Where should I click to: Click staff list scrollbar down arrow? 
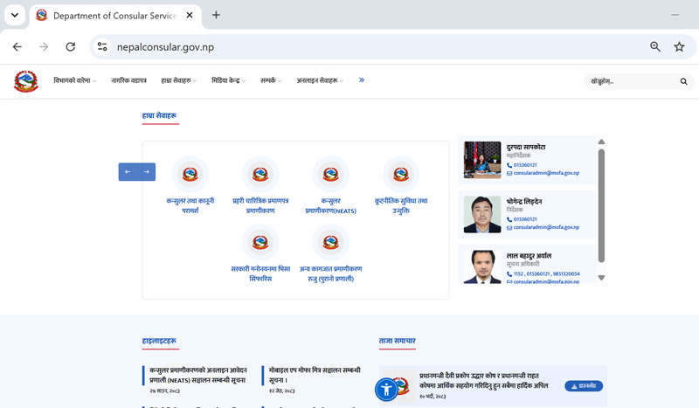point(601,278)
